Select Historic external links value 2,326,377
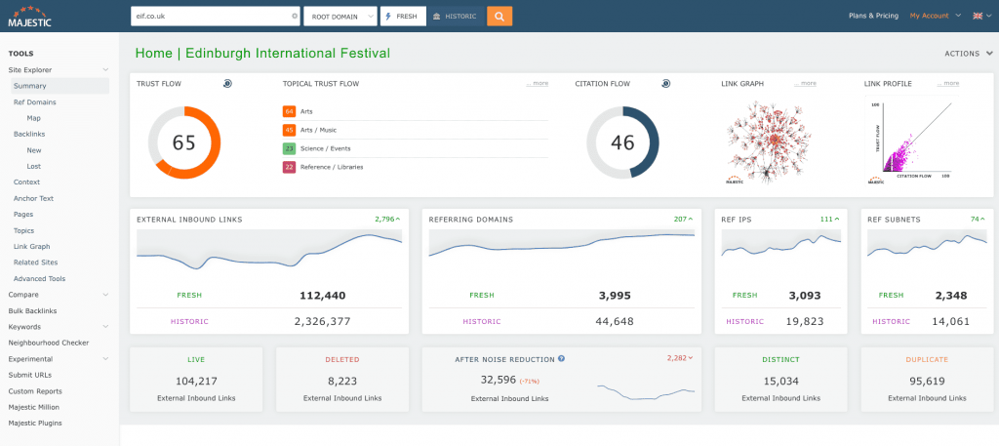999x446 pixels. [322, 322]
